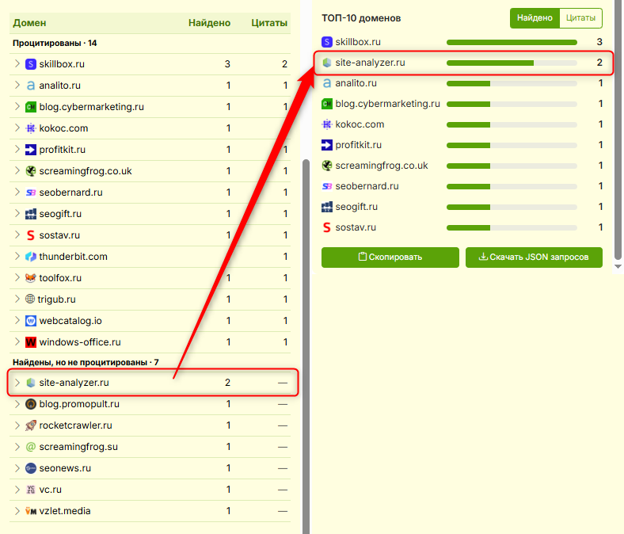624x534 pixels.
Task: Select the screamingfrog.su domain name
Action: (78, 447)
